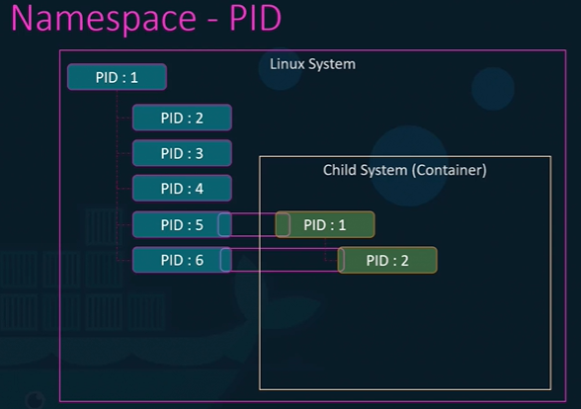Click the small outlined end of PID : 6

(x=225, y=260)
